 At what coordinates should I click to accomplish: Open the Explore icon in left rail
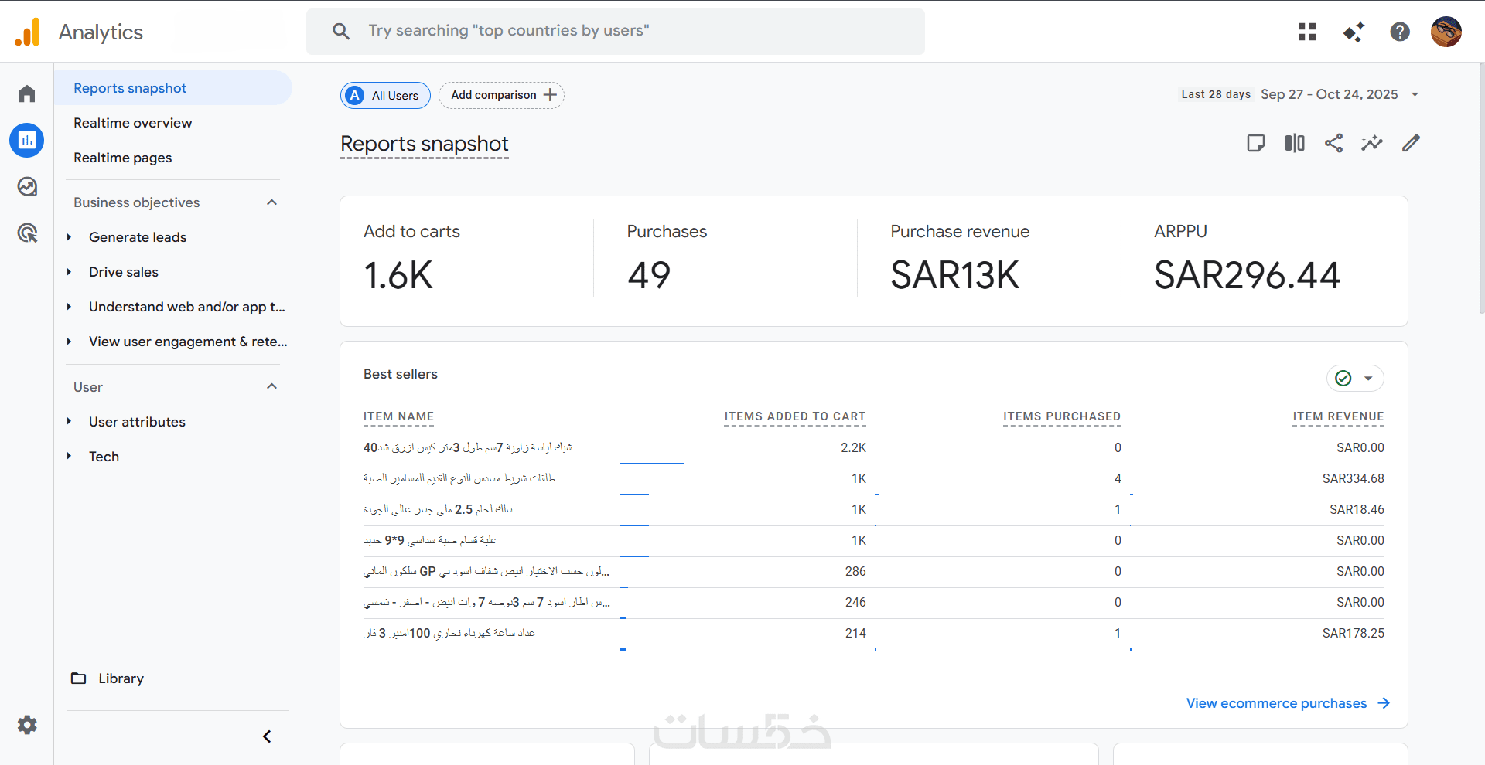click(27, 186)
